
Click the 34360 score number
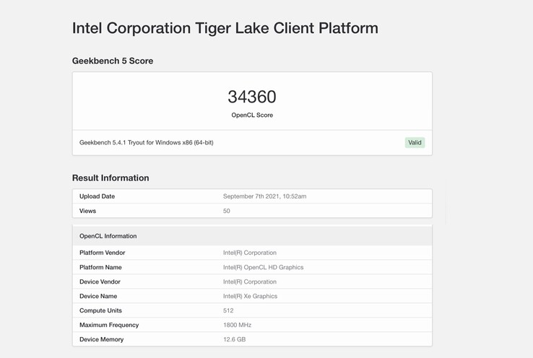(252, 97)
